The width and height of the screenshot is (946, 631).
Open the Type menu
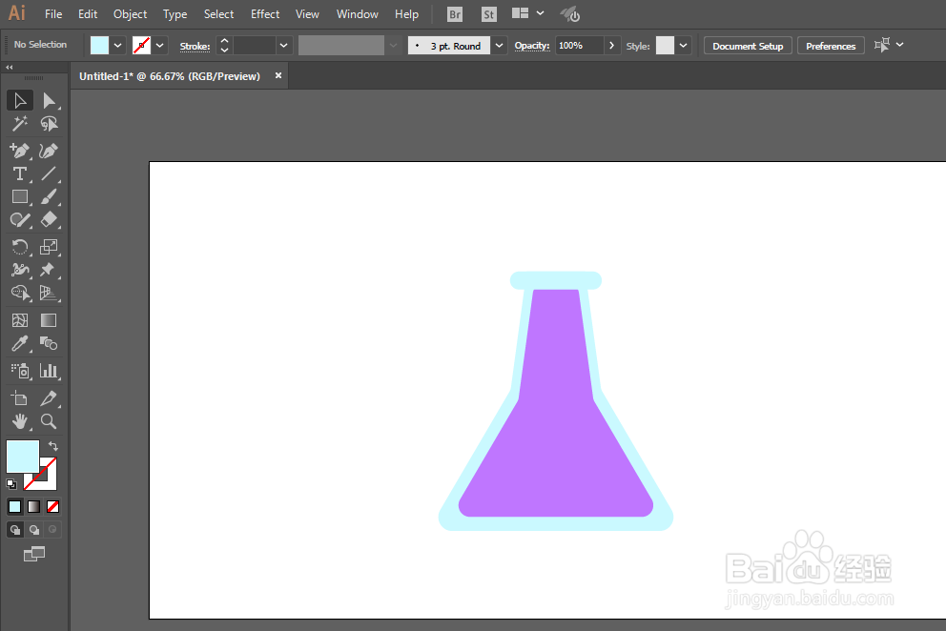175,14
